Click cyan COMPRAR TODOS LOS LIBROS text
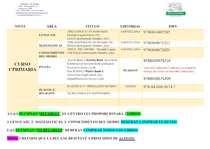 (x=111, y=130)
